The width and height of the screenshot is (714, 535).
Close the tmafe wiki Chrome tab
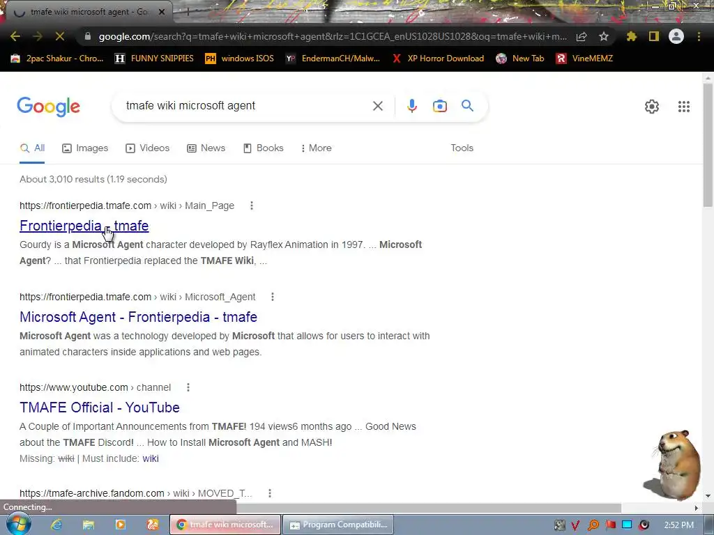(162, 12)
